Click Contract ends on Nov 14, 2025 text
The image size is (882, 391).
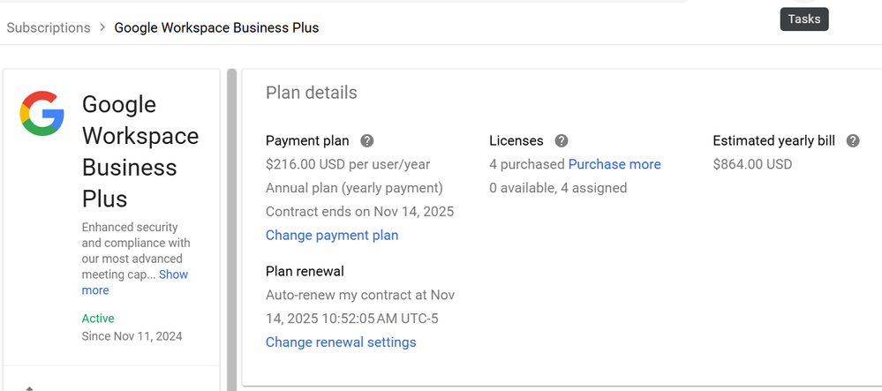(359, 212)
